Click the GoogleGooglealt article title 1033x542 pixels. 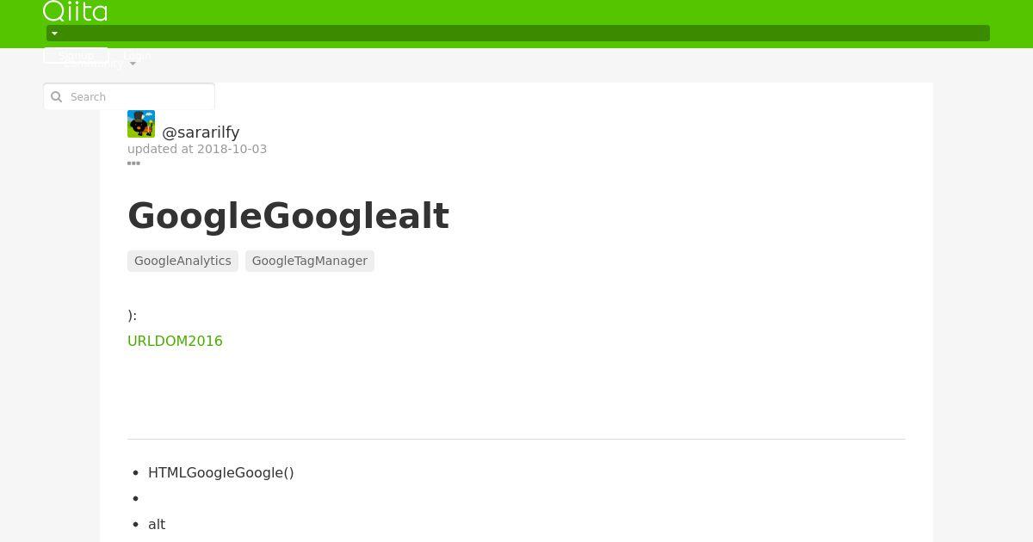click(288, 216)
